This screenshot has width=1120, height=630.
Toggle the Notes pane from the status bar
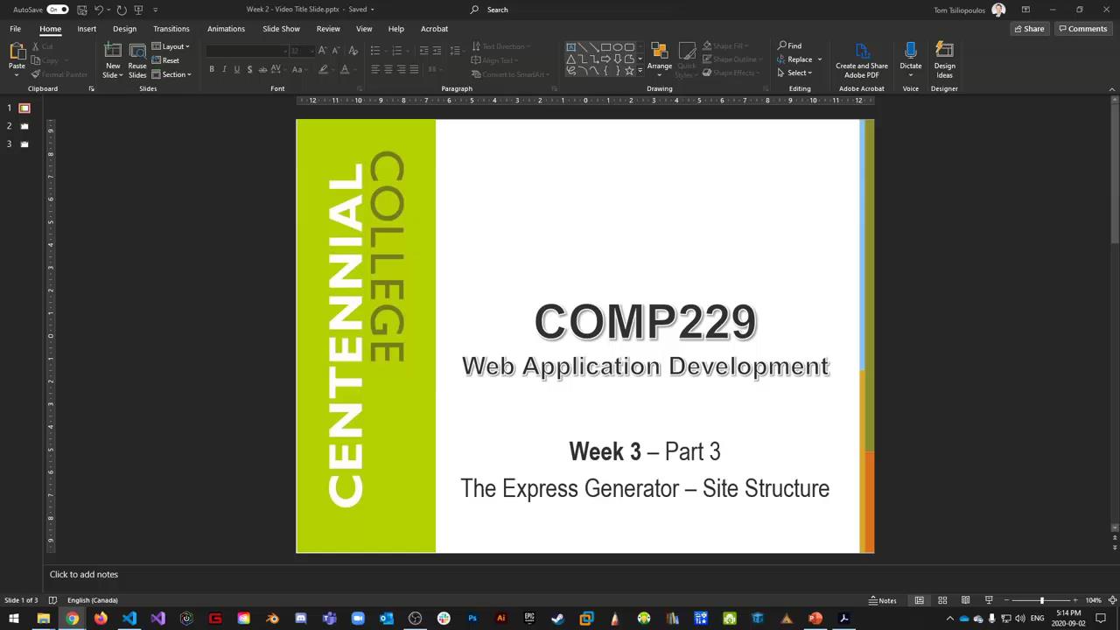[882, 600]
